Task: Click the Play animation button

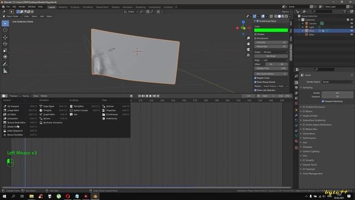Action: [x=150, y=96]
